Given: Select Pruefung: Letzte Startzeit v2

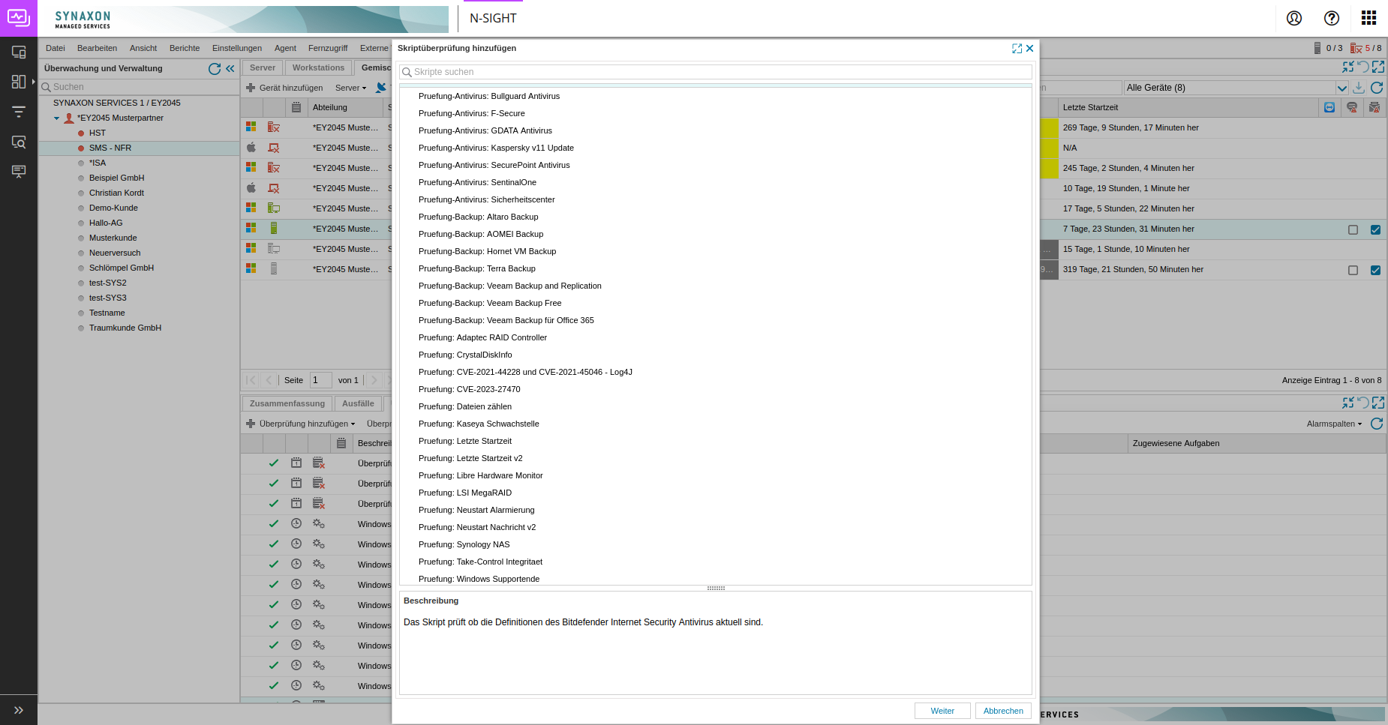Looking at the screenshot, I should 470,458.
